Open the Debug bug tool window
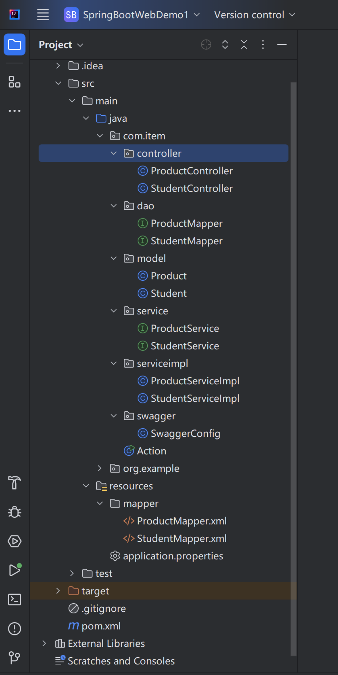This screenshot has width=338, height=675. click(x=14, y=512)
